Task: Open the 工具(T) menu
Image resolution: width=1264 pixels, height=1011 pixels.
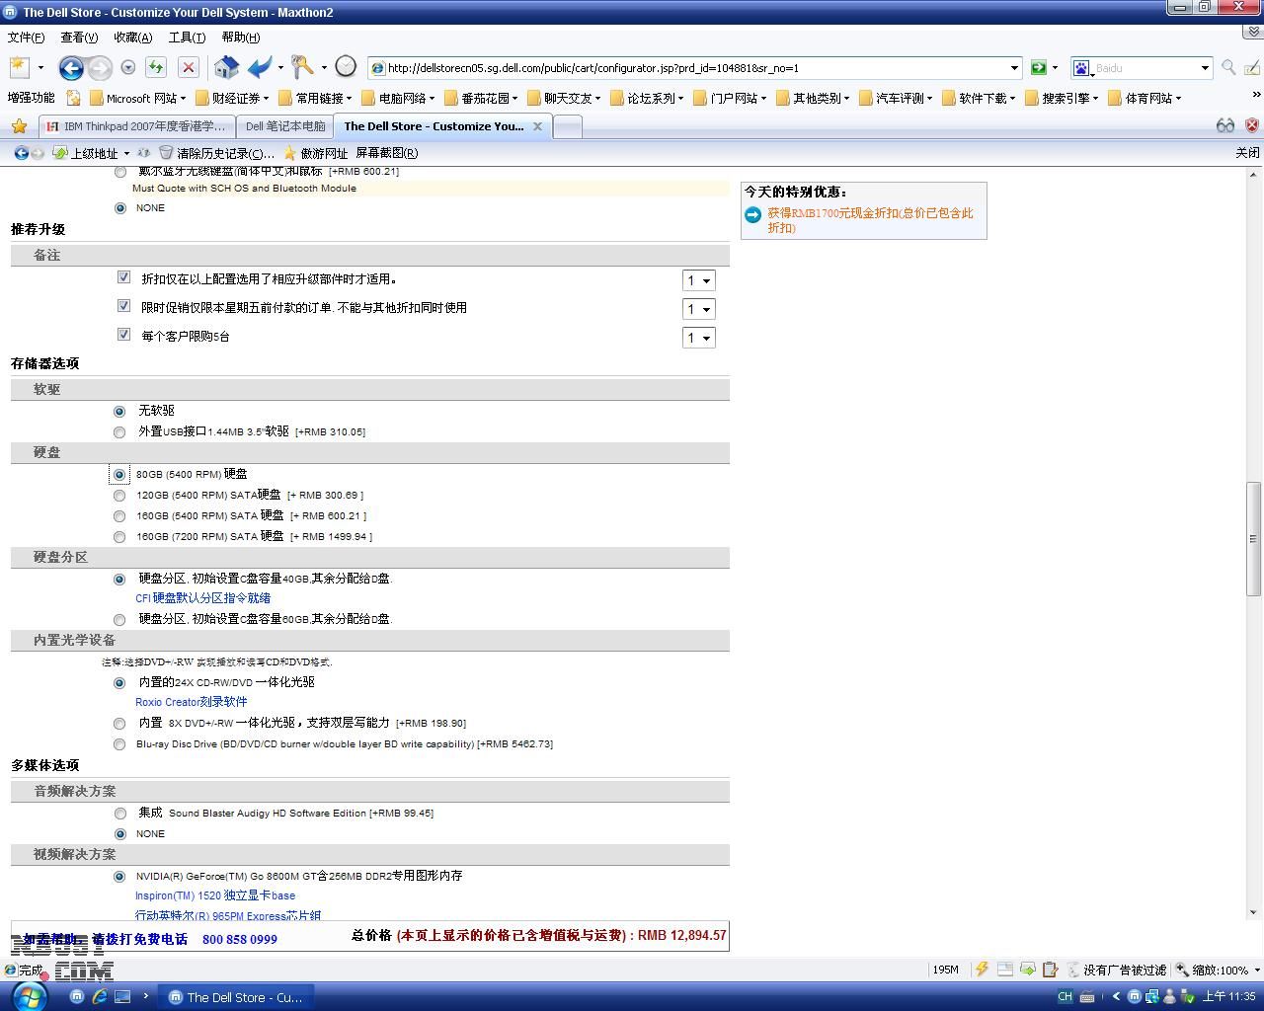Action: [187, 38]
